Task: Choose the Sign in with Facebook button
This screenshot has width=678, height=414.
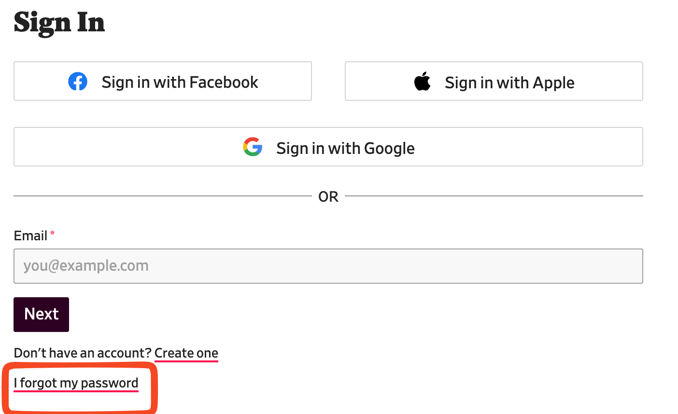Action: [163, 81]
